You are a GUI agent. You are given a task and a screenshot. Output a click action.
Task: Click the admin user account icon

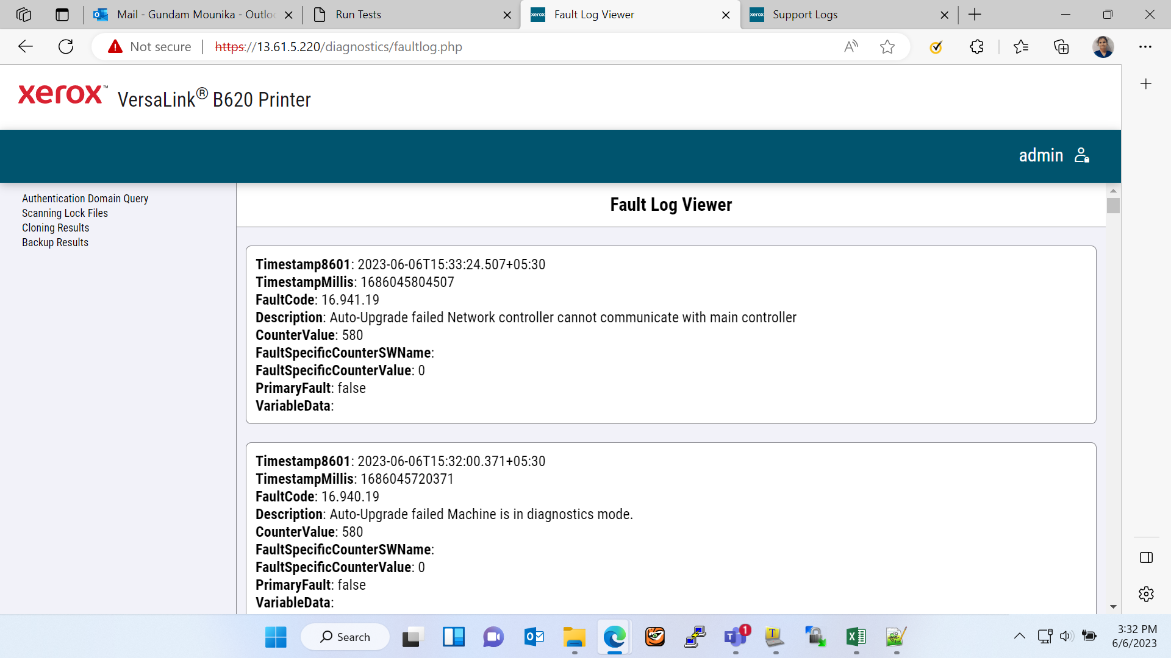(x=1082, y=155)
